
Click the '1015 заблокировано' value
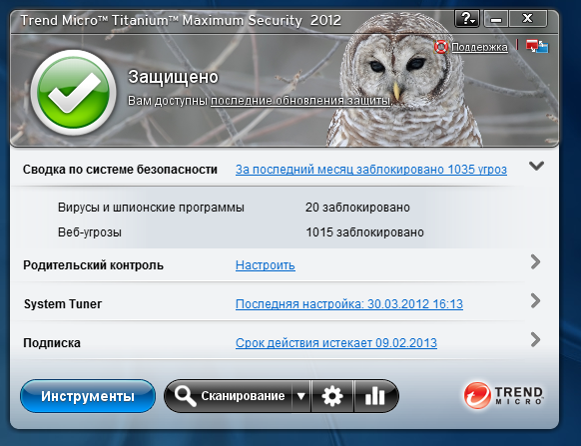[x=364, y=232]
